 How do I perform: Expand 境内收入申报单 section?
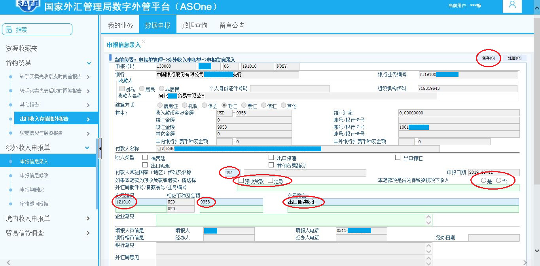88,218
